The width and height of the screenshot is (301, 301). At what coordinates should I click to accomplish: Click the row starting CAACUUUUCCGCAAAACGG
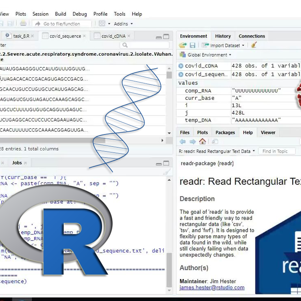(83, 130)
